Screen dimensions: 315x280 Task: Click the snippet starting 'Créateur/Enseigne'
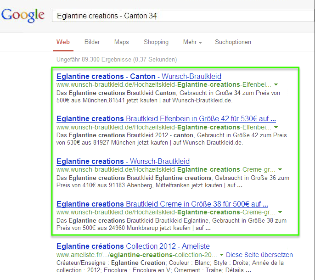[170, 266]
